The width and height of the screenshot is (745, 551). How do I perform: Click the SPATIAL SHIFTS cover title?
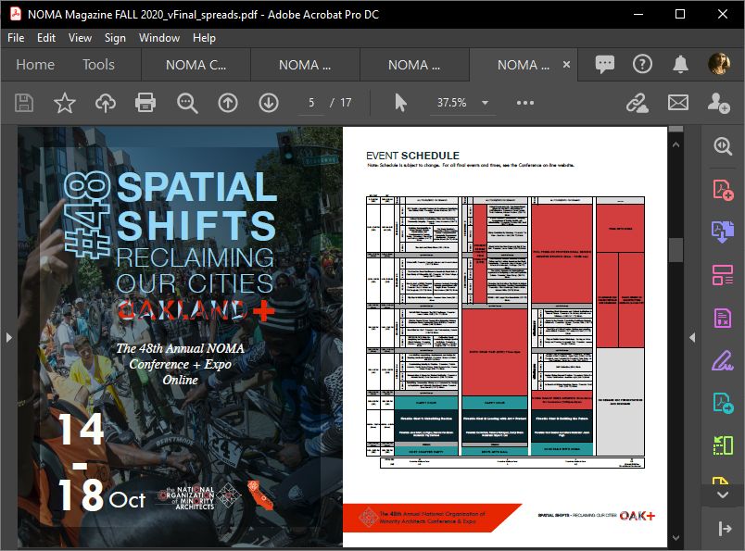pyautogui.click(x=196, y=206)
